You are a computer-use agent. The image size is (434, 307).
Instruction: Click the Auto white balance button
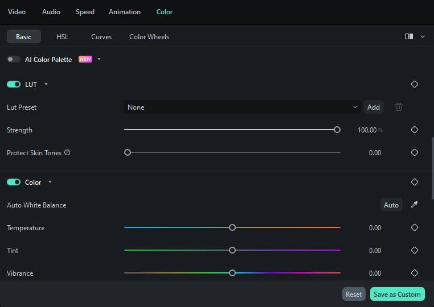point(391,205)
